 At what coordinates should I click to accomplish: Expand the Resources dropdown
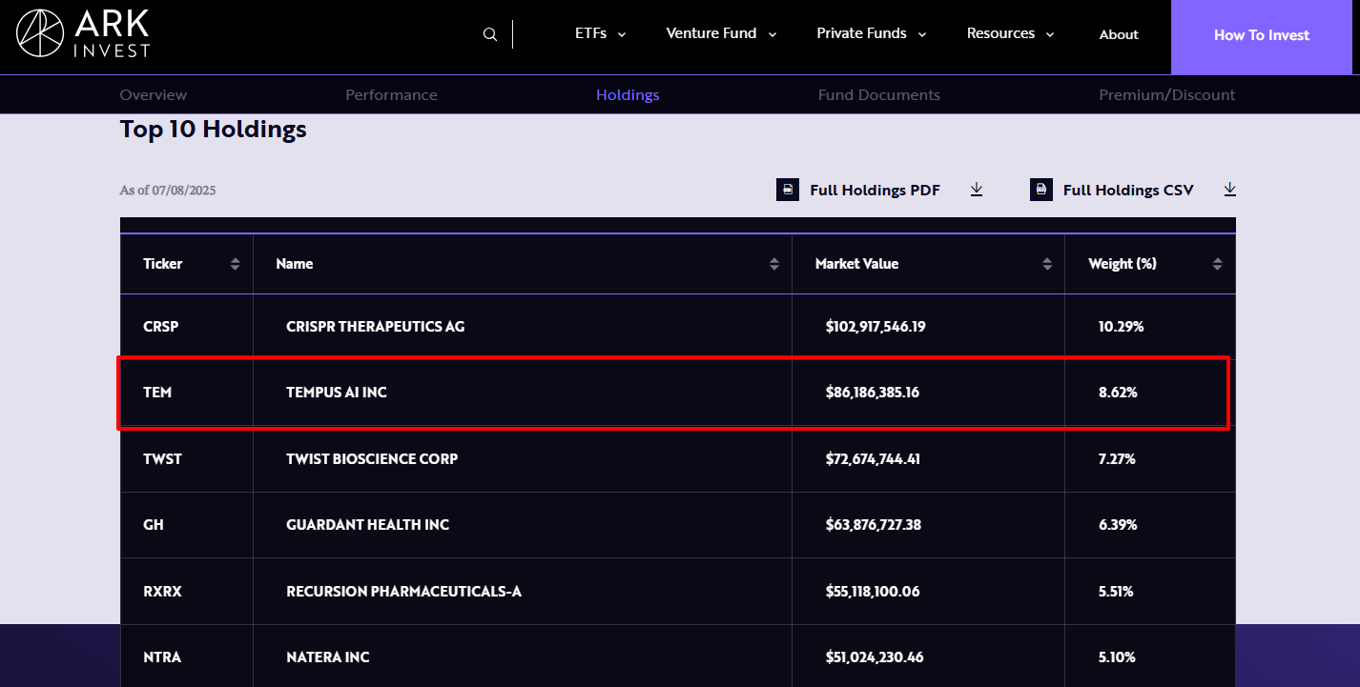click(x=1011, y=33)
